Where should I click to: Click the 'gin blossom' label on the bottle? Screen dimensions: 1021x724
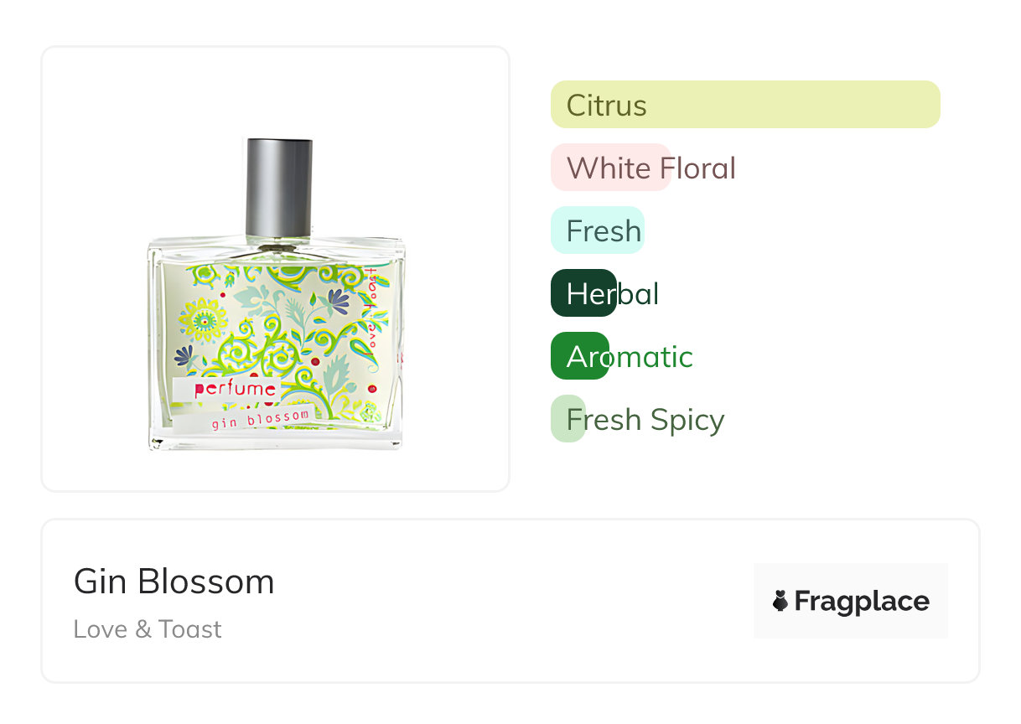tap(261, 418)
